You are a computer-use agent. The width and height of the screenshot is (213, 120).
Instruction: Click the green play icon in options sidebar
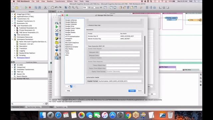coord(57,27)
